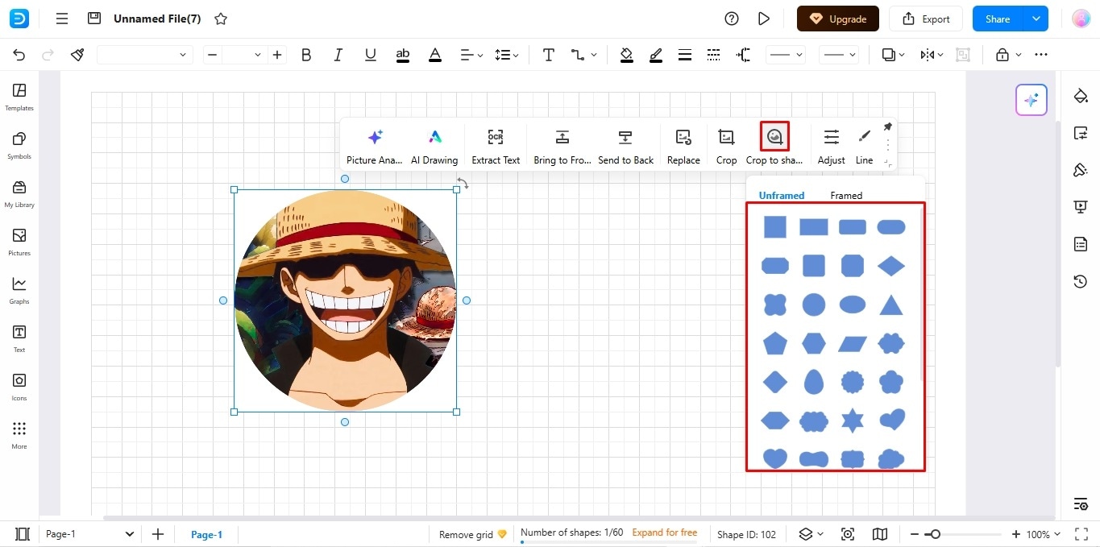Open the fill color bucket

pos(626,55)
